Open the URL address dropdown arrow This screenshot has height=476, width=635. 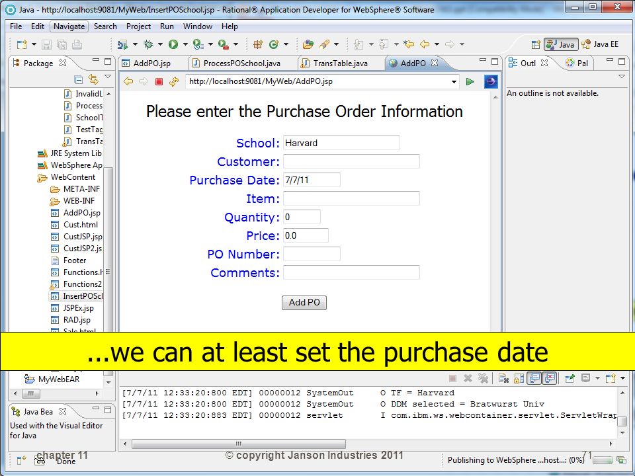coord(454,82)
